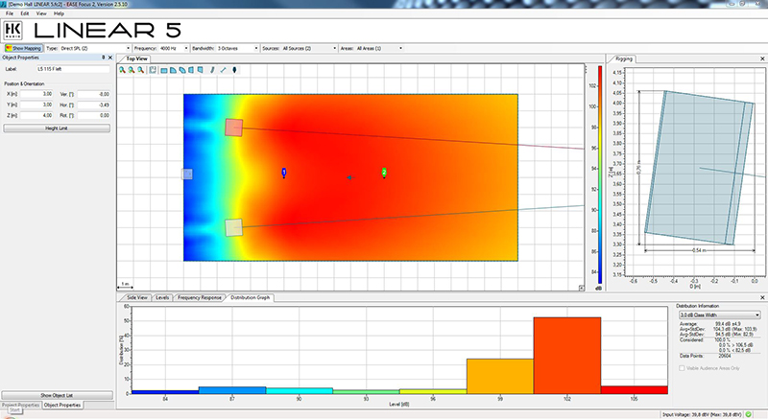768x419 pixels.
Task: Select the rotated sector audience area tool
Action: [182, 70]
